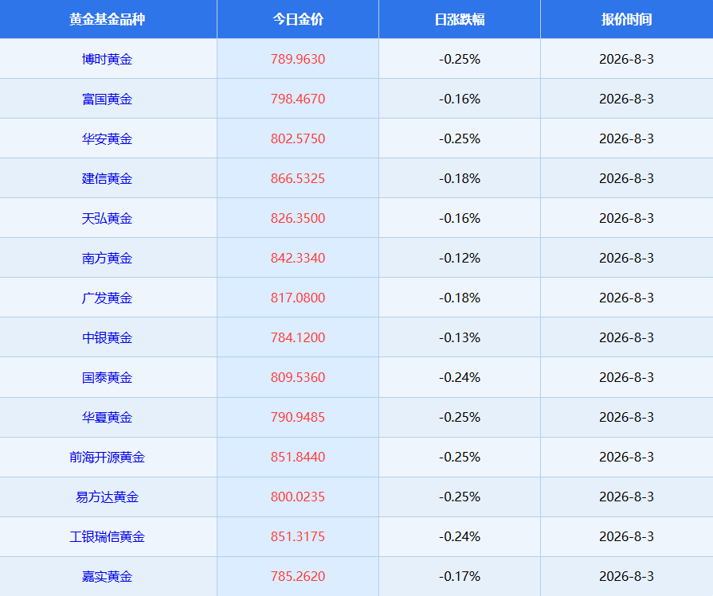Open the 中银黄金 fund link
Viewport: 713px width, 596px height.
click(107, 337)
